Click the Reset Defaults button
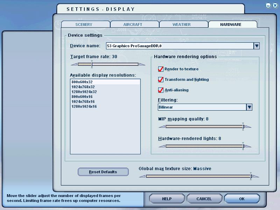The width and height of the screenshot is (280, 210). [x=103, y=172]
